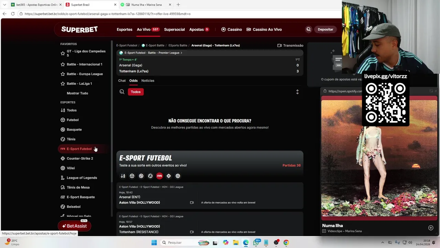
Task: Expand Battle - Premier League dropdown chevron
Action: tap(181, 53)
